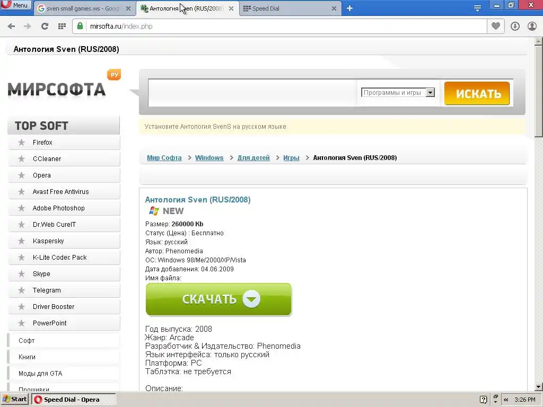Open the 'Моды для GTA' sidebar category
543x407 pixels.
point(64,374)
